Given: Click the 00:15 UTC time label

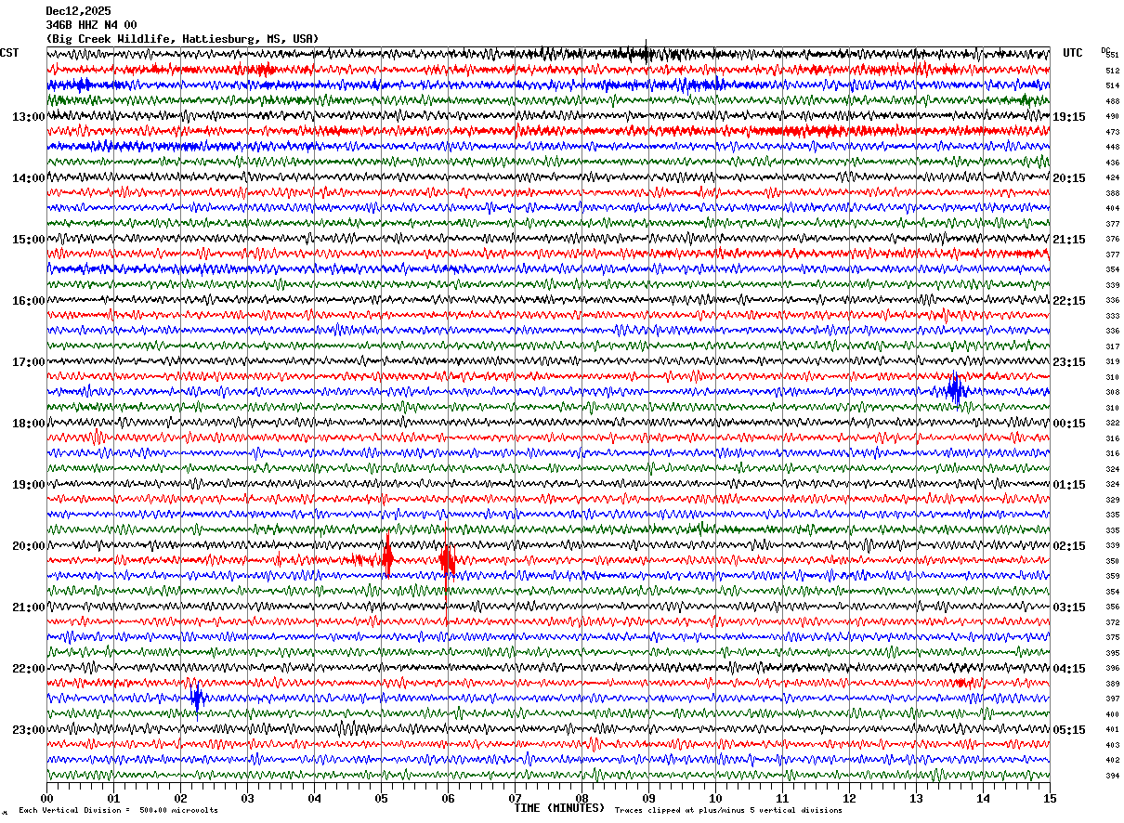Looking at the screenshot, I should [x=1068, y=424].
